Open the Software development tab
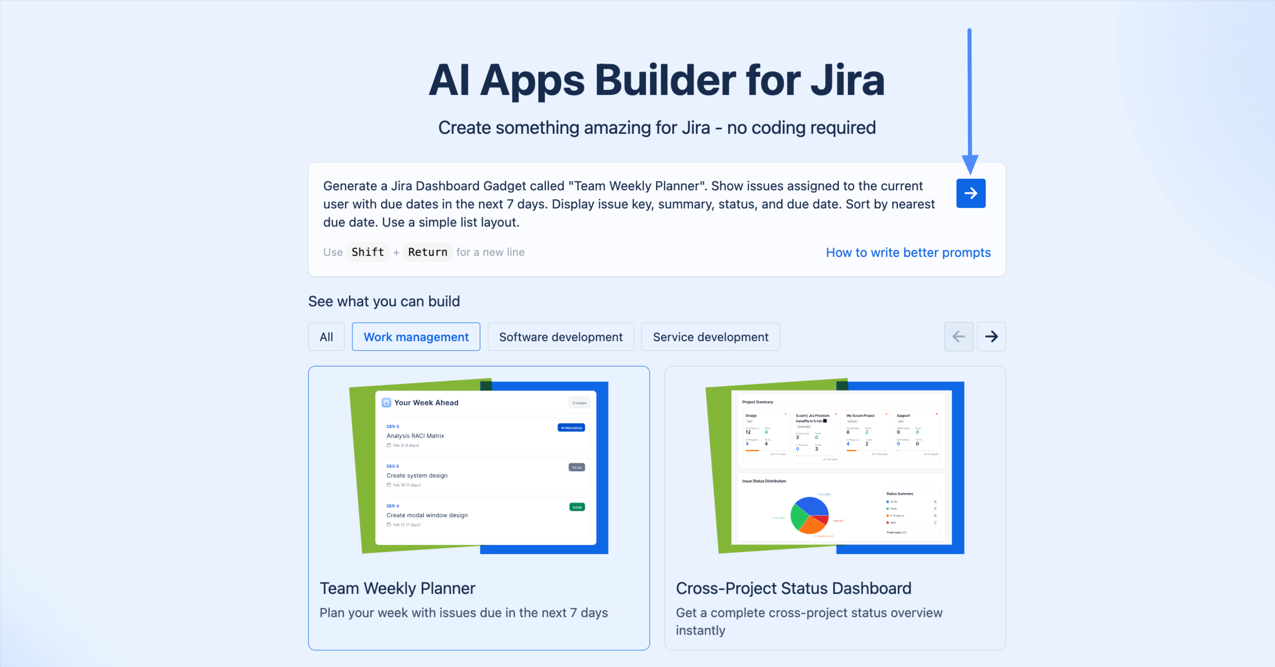The image size is (1275, 667). click(x=560, y=337)
